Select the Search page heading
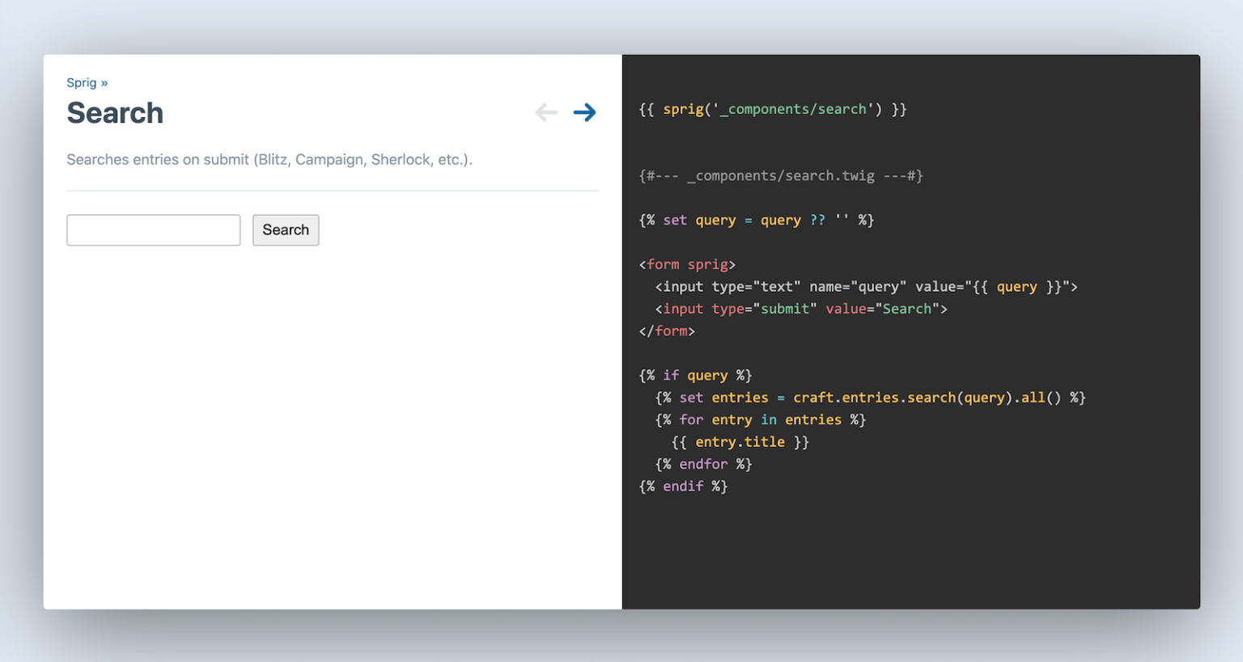1243x662 pixels. [x=115, y=113]
